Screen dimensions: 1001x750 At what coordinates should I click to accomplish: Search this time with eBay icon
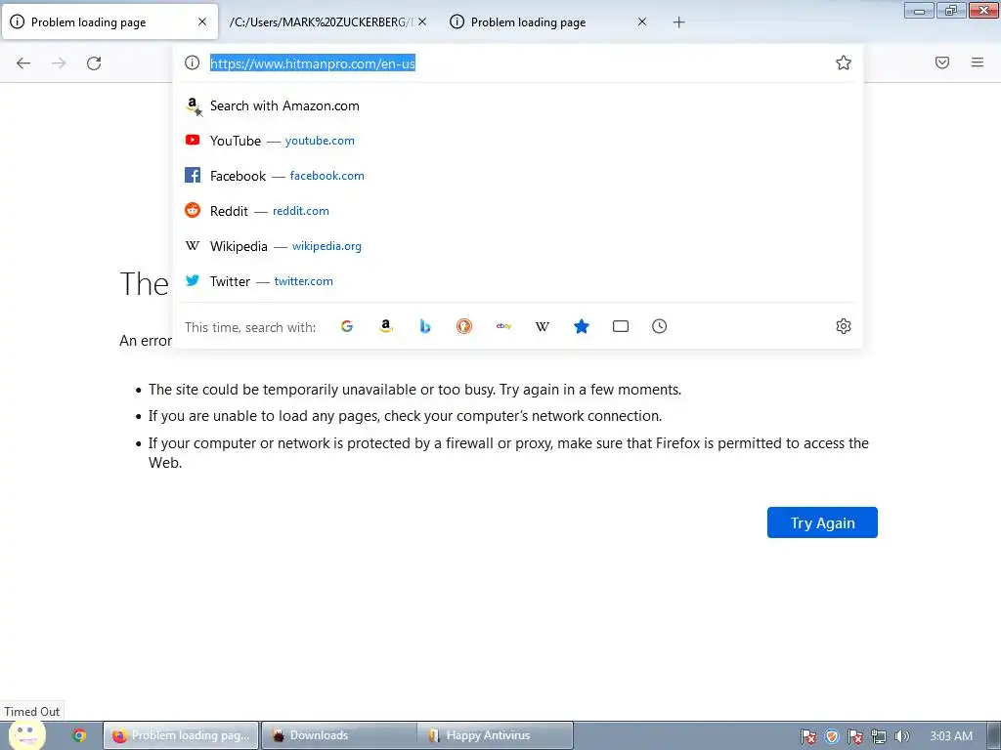pos(503,326)
